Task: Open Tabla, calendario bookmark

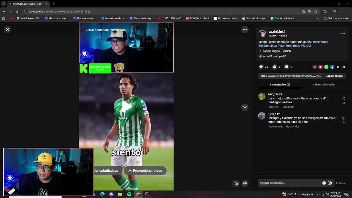Action: point(142,18)
